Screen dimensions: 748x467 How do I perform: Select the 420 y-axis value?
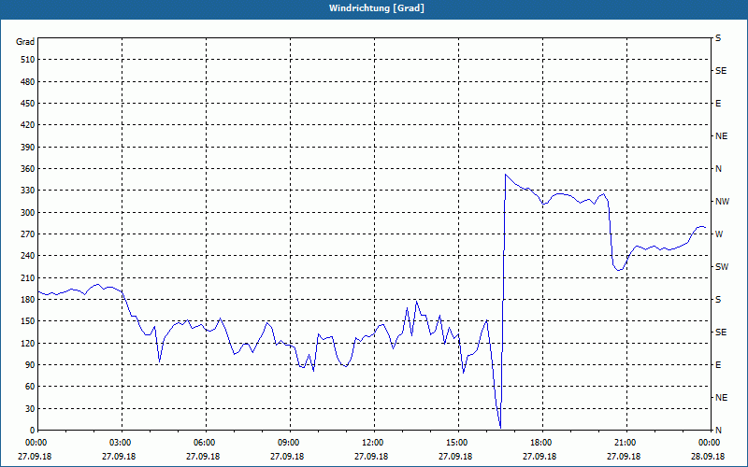(x=28, y=125)
